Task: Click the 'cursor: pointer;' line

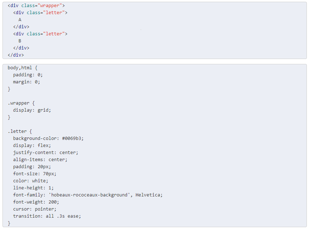Action: tap(35, 209)
